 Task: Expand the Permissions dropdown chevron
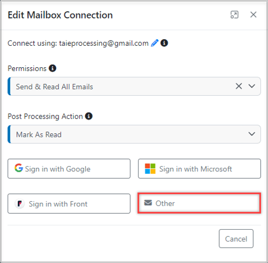[252, 86]
